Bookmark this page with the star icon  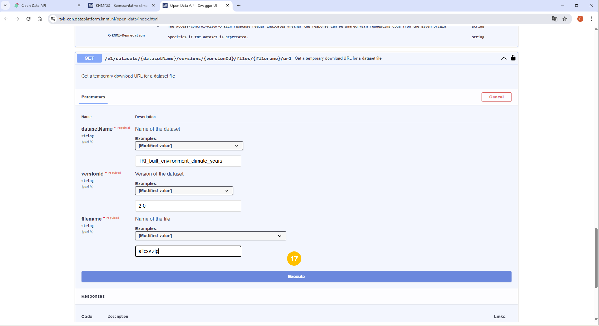coord(565,19)
